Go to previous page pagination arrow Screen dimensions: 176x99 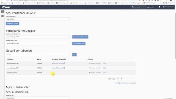pos(128,79)
